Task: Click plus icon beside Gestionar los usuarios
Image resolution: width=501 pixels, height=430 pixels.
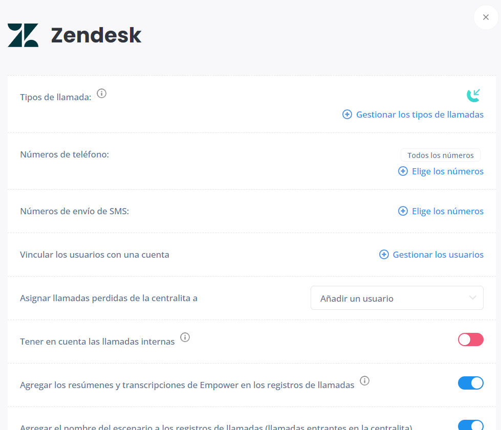Action: (384, 255)
